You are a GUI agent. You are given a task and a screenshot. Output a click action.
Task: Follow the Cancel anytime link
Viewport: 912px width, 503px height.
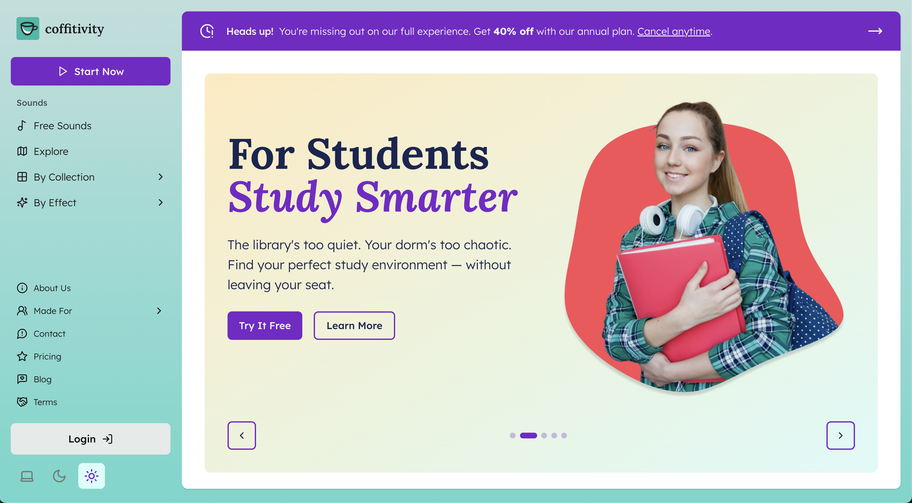pos(674,31)
